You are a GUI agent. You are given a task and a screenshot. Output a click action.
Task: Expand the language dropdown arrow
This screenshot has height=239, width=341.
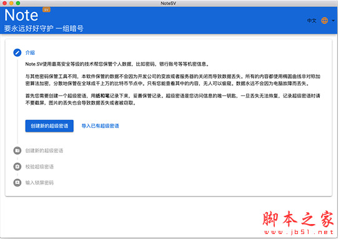point(333,21)
